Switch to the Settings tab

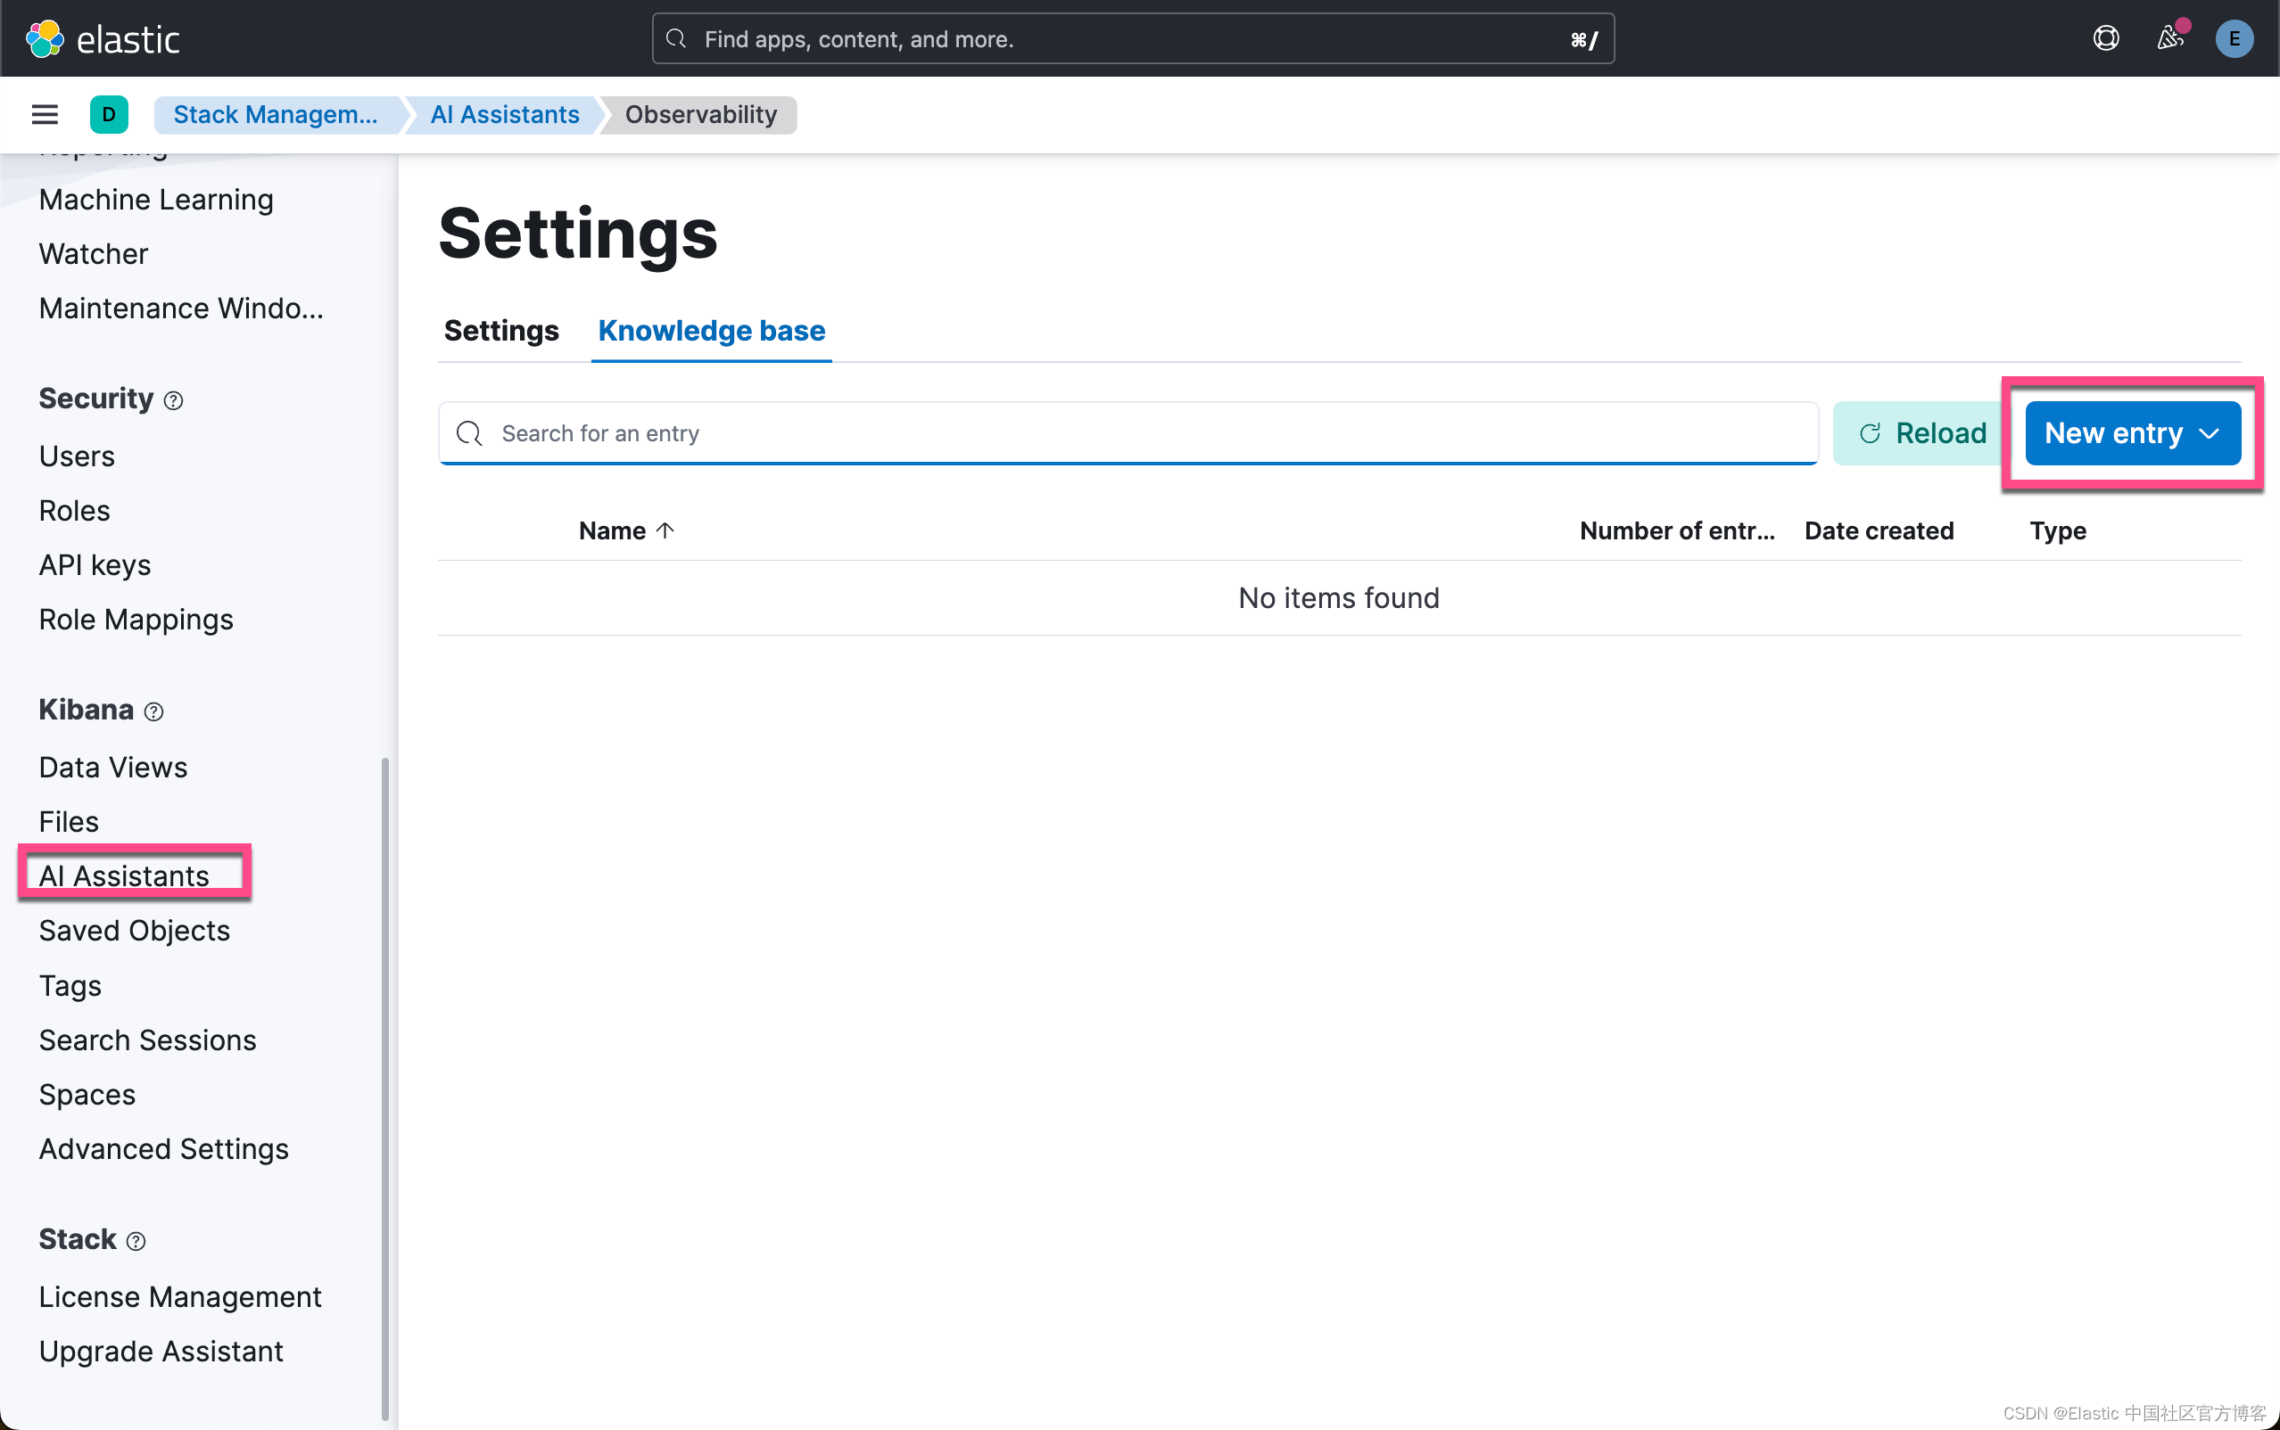point(500,331)
